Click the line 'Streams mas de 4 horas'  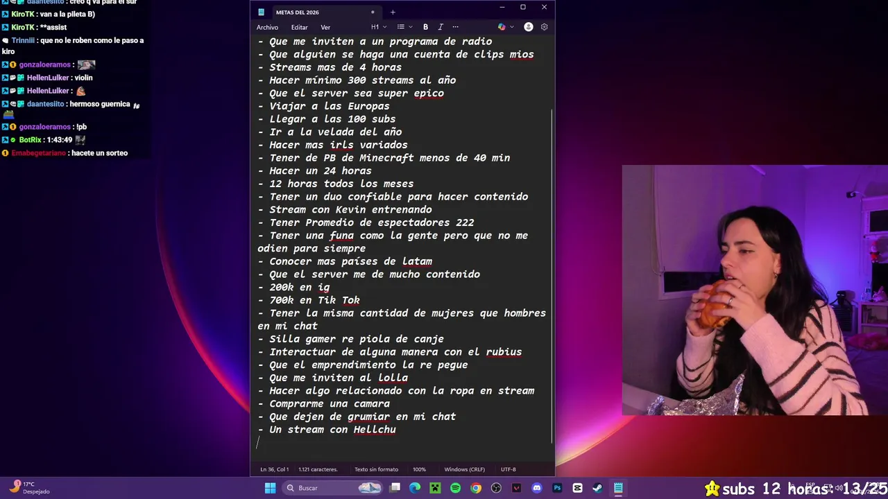(330, 67)
